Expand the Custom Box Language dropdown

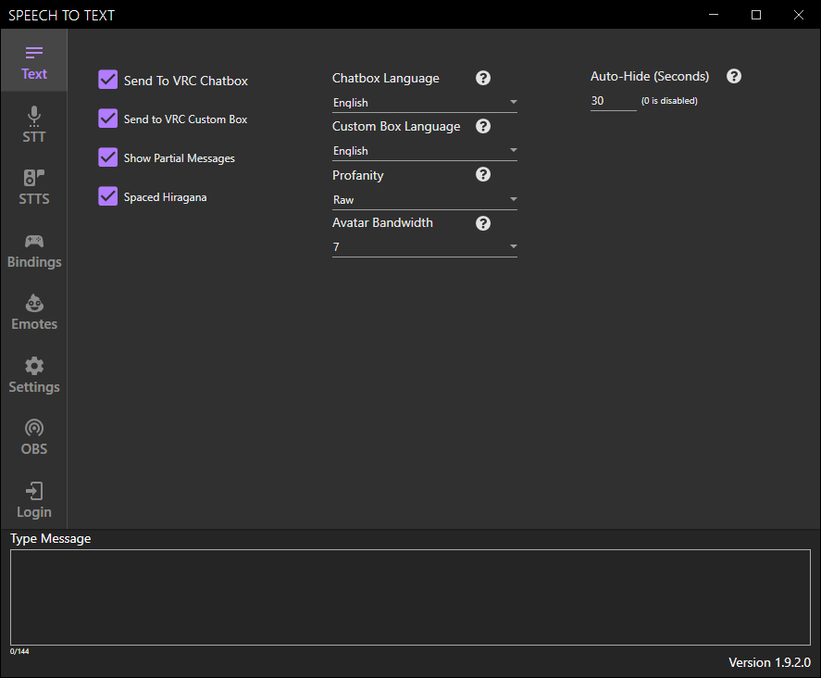pyautogui.click(x=425, y=151)
